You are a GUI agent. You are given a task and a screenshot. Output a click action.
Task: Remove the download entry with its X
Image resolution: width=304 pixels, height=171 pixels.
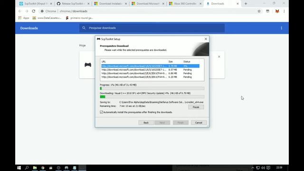tap(219, 57)
